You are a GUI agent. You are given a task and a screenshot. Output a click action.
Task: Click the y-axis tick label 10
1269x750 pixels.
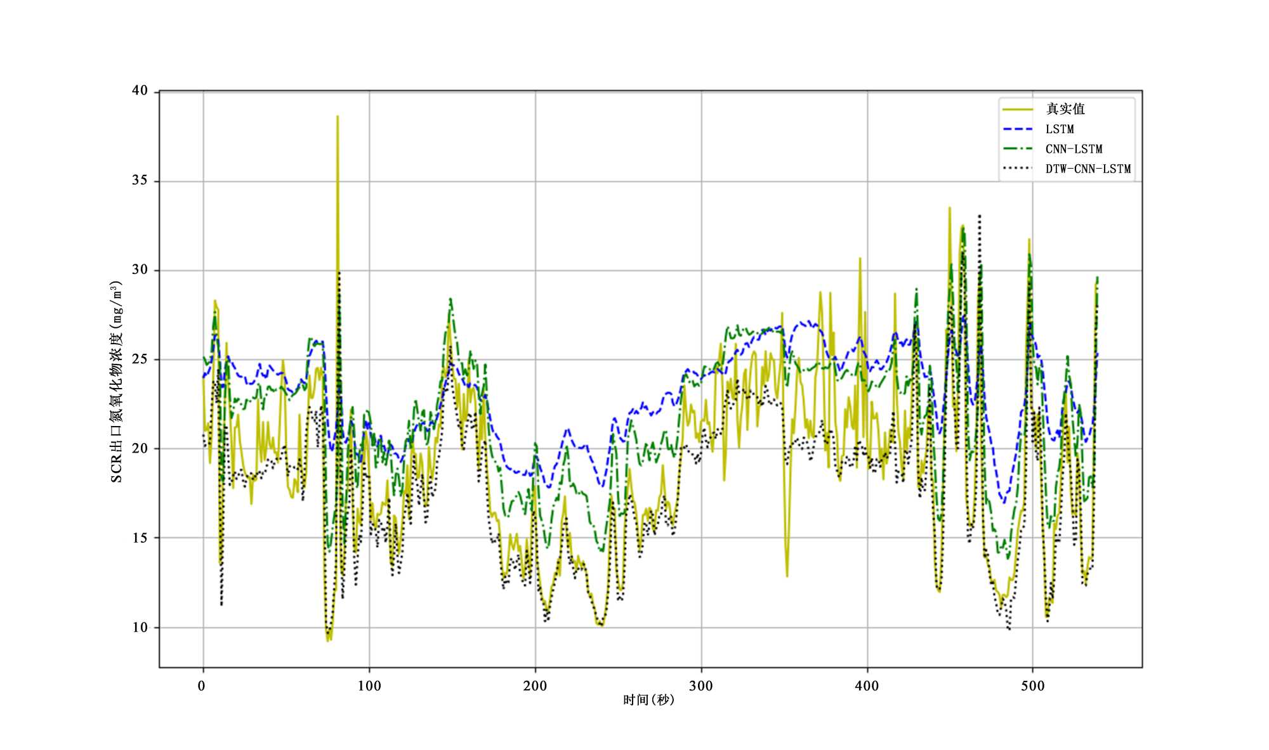pos(140,628)
